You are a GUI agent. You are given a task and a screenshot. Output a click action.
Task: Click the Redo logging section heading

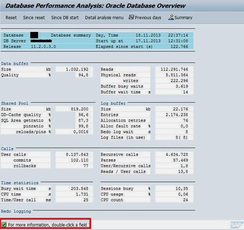[x=16, y=211]
